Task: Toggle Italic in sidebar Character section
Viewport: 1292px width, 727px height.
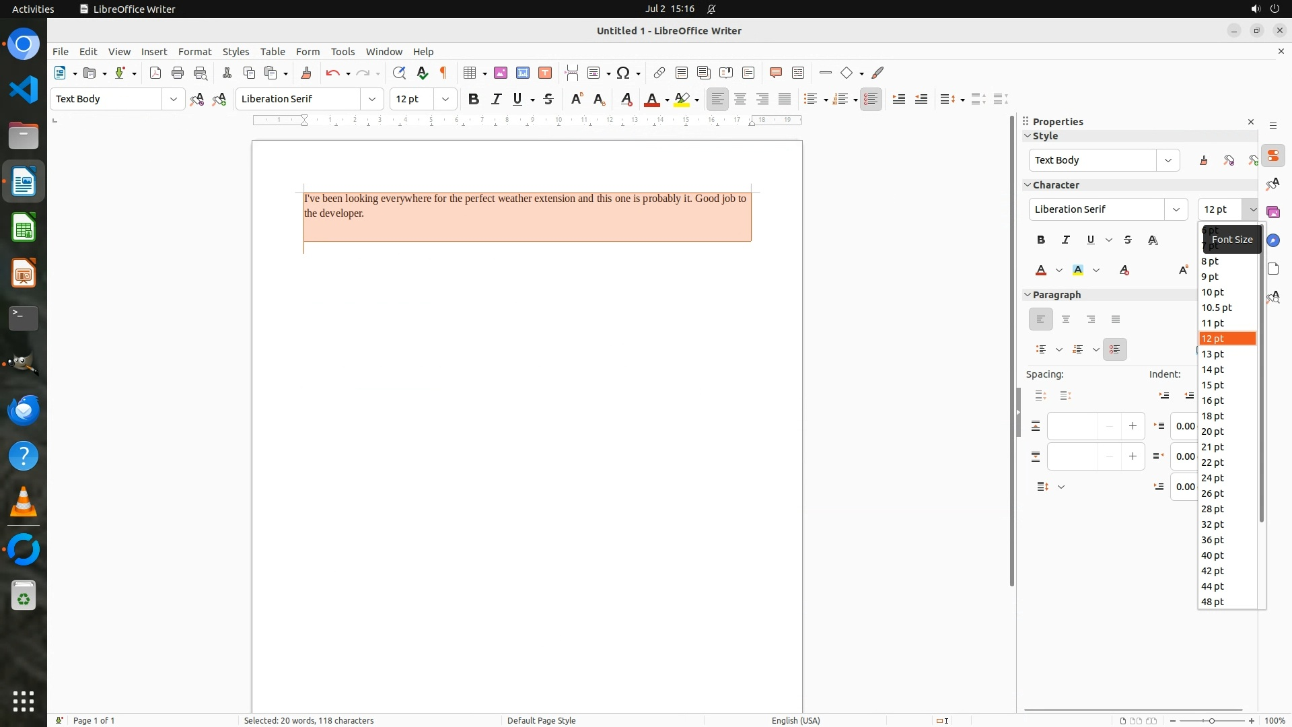Action: [1066, 240]
